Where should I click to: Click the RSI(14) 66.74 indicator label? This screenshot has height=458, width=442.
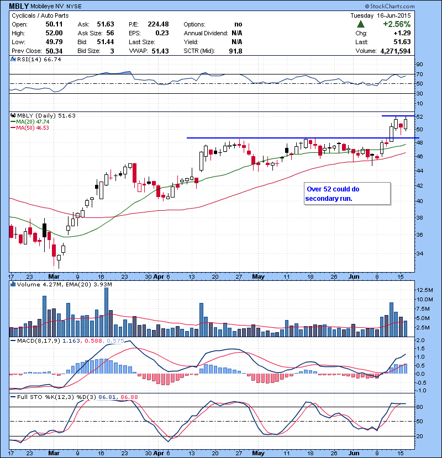(x=39, y=59)
